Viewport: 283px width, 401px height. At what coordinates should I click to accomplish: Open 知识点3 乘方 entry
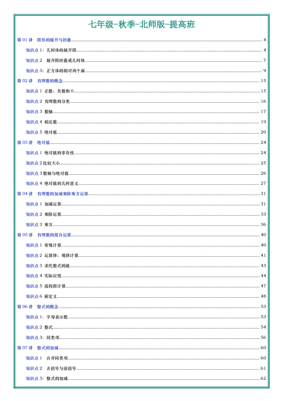coord(146,225)
